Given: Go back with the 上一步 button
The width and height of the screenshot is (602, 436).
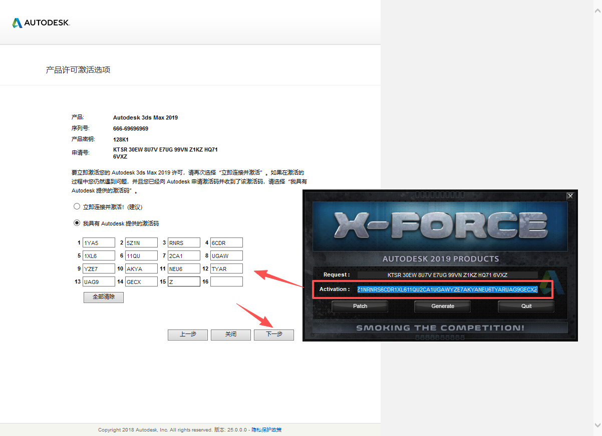Looking at the screenshot, I should click(188, 334).
